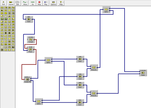This screenshot has width=151, height=108.
Task: Select the Splitter icon in the palette
Action: (x=6, y=41)
